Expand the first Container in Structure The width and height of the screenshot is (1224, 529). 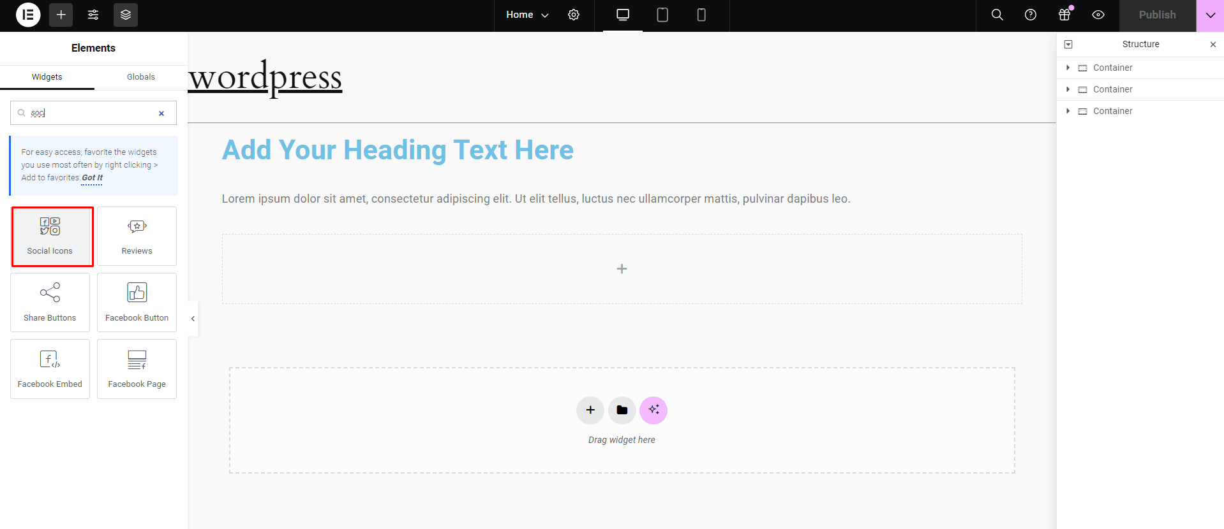1068,68
